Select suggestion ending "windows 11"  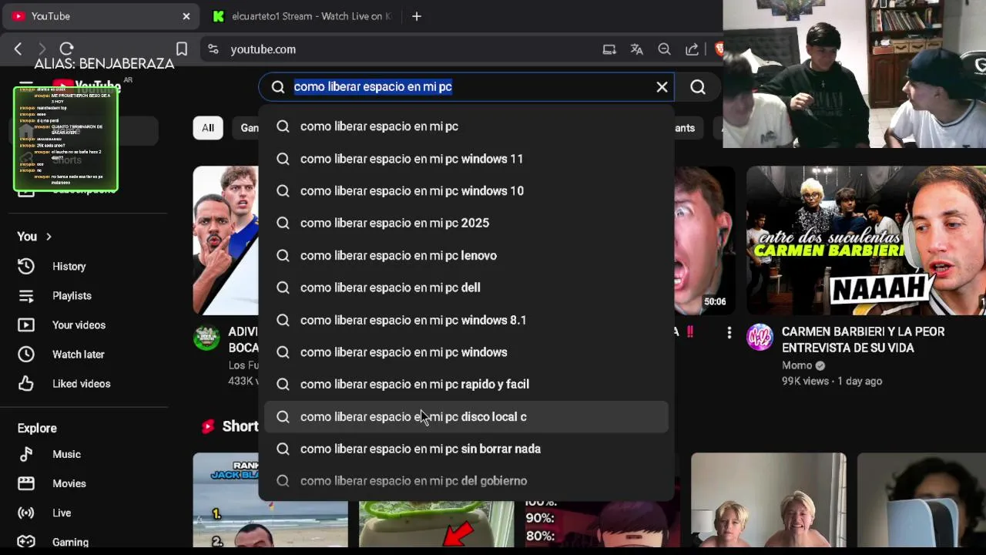[466, 159]
